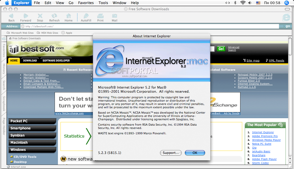
Task: Click the volume icon in menu bar
Action: point(250,3)
